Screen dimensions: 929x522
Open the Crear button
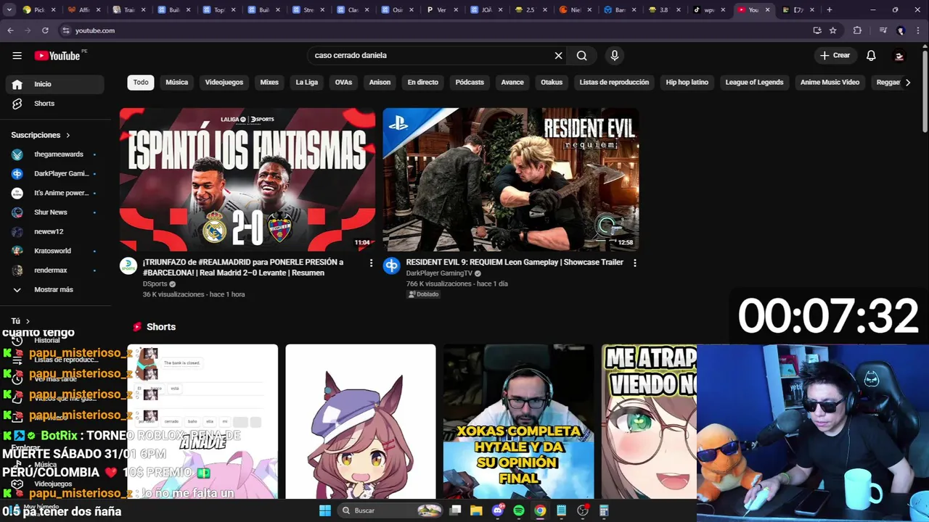[x=835, y=56]
